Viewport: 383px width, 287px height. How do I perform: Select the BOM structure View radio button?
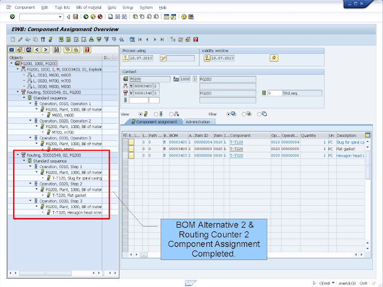[x=171, y=114]
